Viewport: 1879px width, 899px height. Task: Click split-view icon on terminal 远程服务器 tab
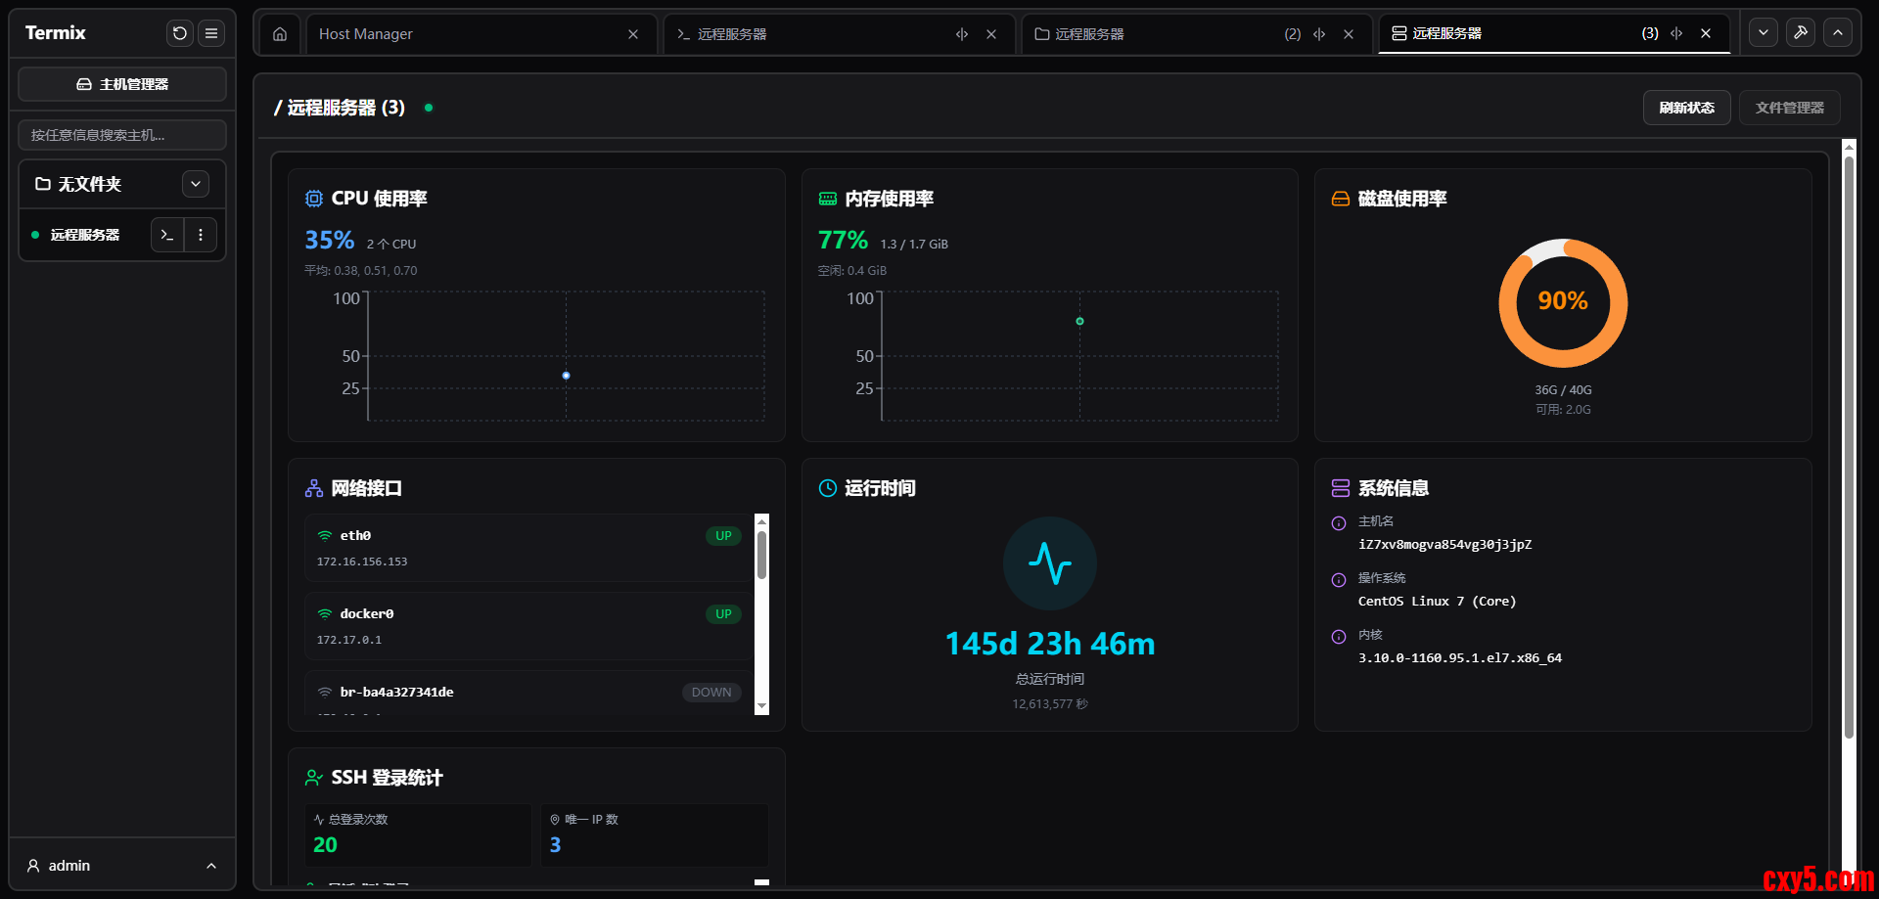coord(962,34)
